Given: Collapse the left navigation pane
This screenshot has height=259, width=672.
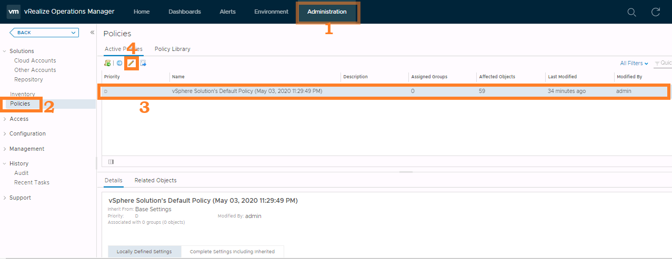Looking at the screenshot, I should pos(92,33).
